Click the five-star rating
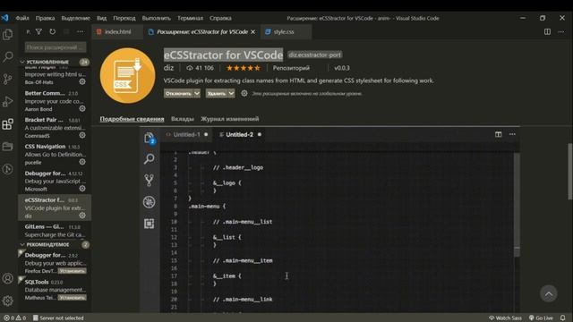Viewport: 573px width, 322px height. pyautogui.click(x=244, y=68)
